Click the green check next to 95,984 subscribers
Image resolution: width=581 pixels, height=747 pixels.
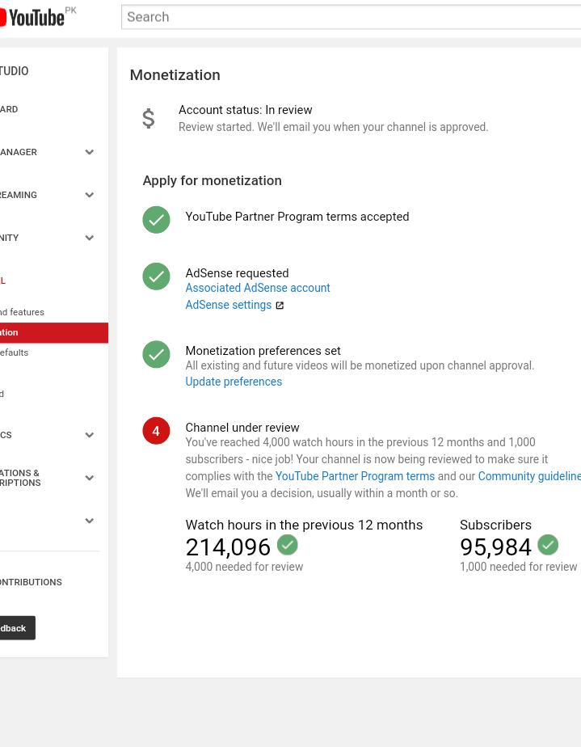[548, 545]
